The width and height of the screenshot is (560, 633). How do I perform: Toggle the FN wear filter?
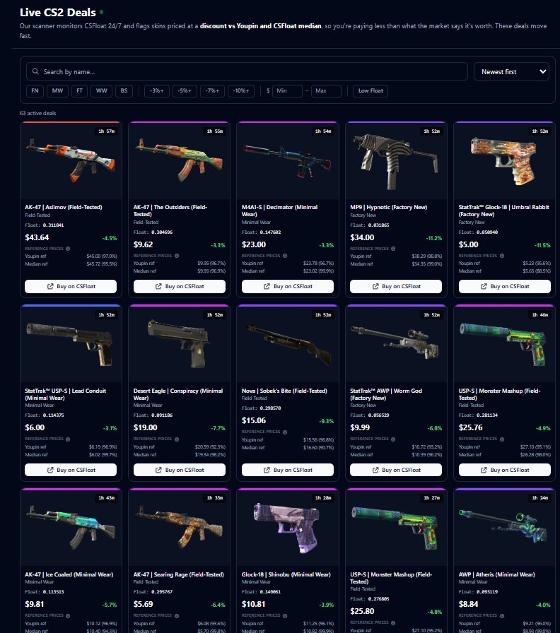(35, 91)
